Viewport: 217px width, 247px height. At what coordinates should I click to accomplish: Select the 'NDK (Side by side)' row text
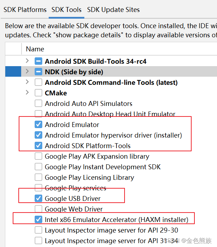(74, 72)
